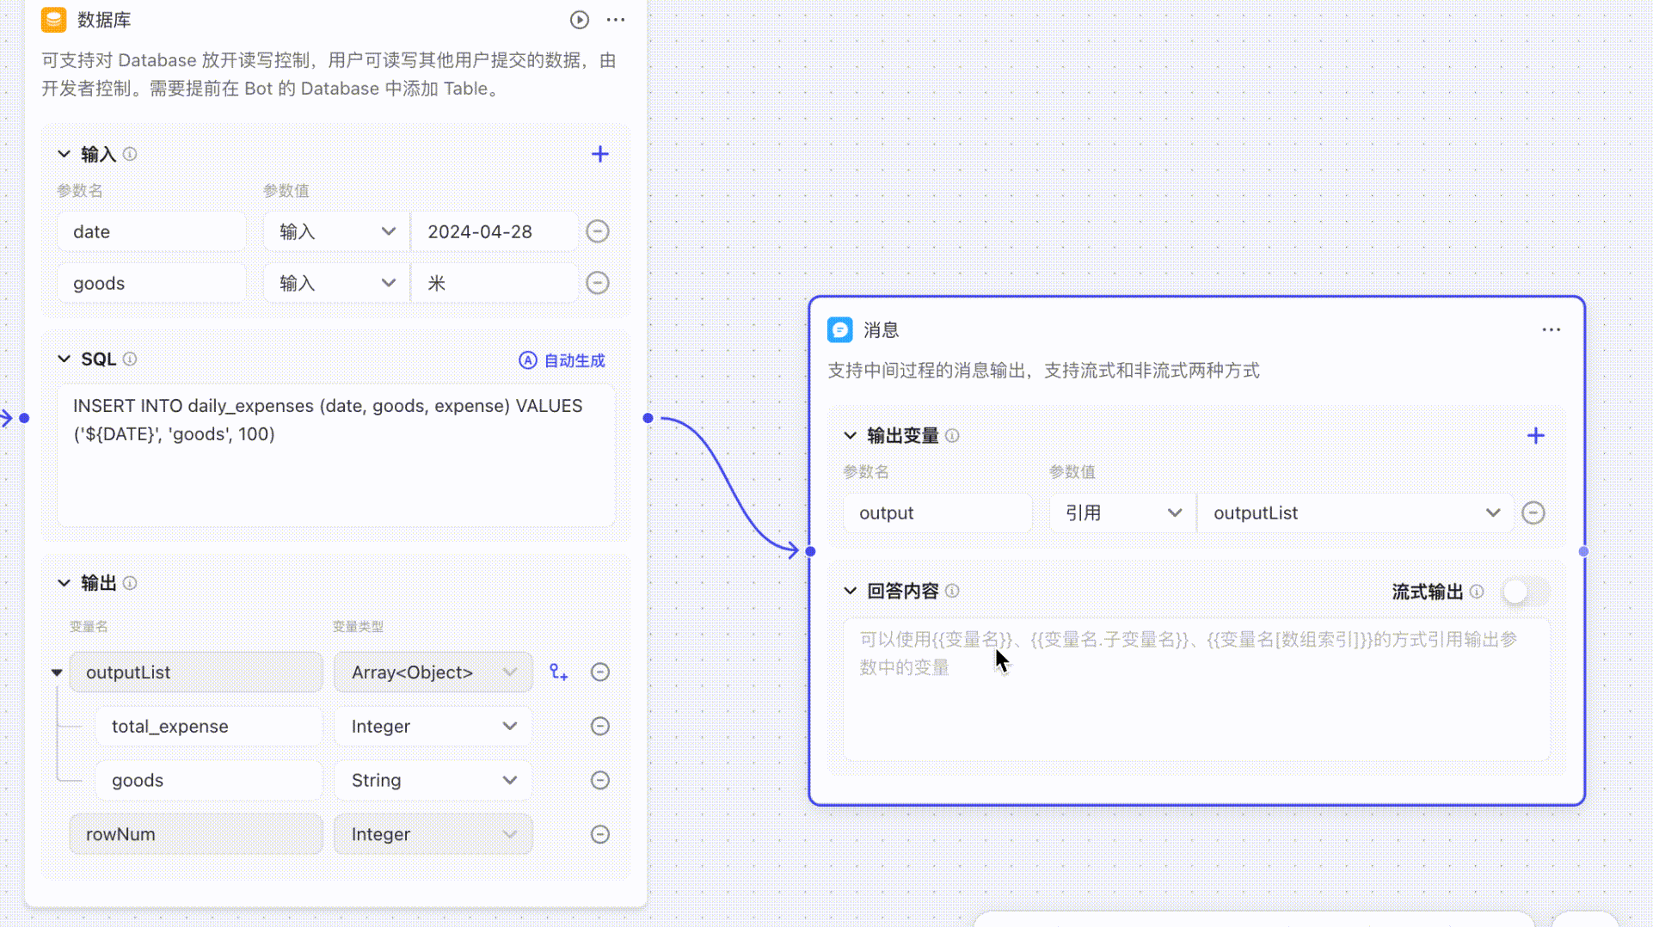Image resolution: width=1653 pixels, height=927 pixels.
Task: Open the database node more options menu
Action: pyautogui.click(x=616, y=20)
